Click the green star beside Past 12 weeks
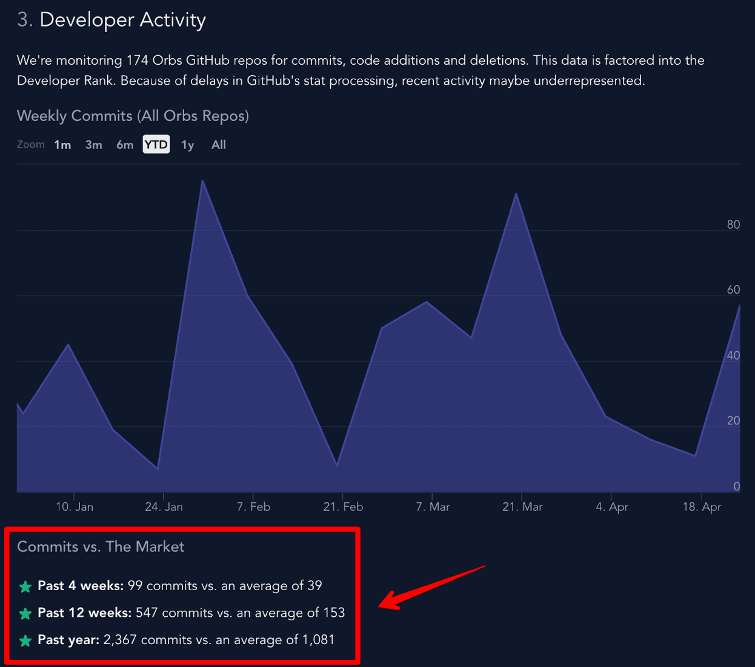755x667 pixels. pos(25,614)
